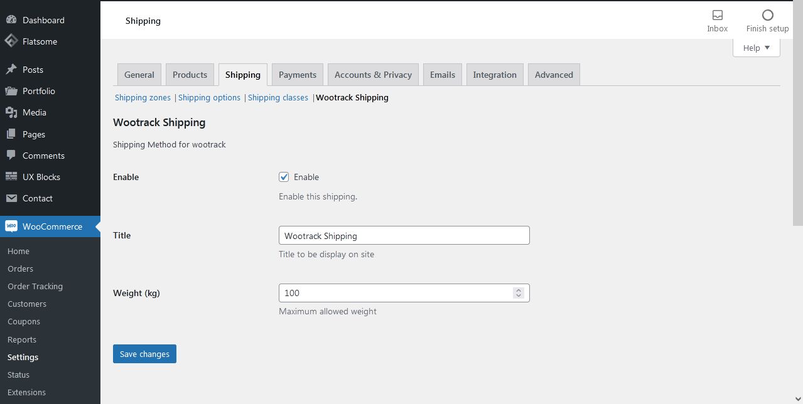Go to Shipping zones link

point(143,97)
